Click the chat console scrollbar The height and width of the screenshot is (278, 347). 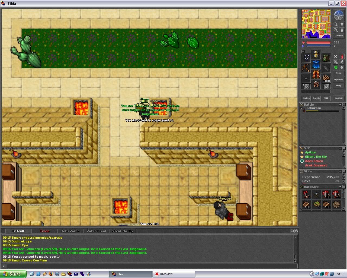pyautogui.click(x=295, y=249)
